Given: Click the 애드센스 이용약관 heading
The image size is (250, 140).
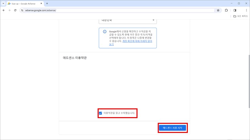Looking at the screenshot, I should (75, 58).
